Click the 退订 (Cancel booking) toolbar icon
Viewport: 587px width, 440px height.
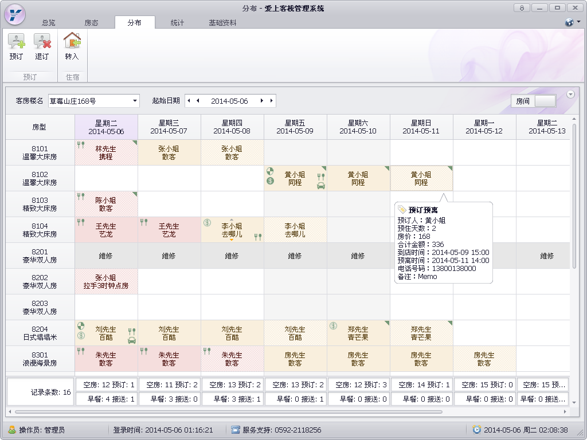[x=42, y=46]
